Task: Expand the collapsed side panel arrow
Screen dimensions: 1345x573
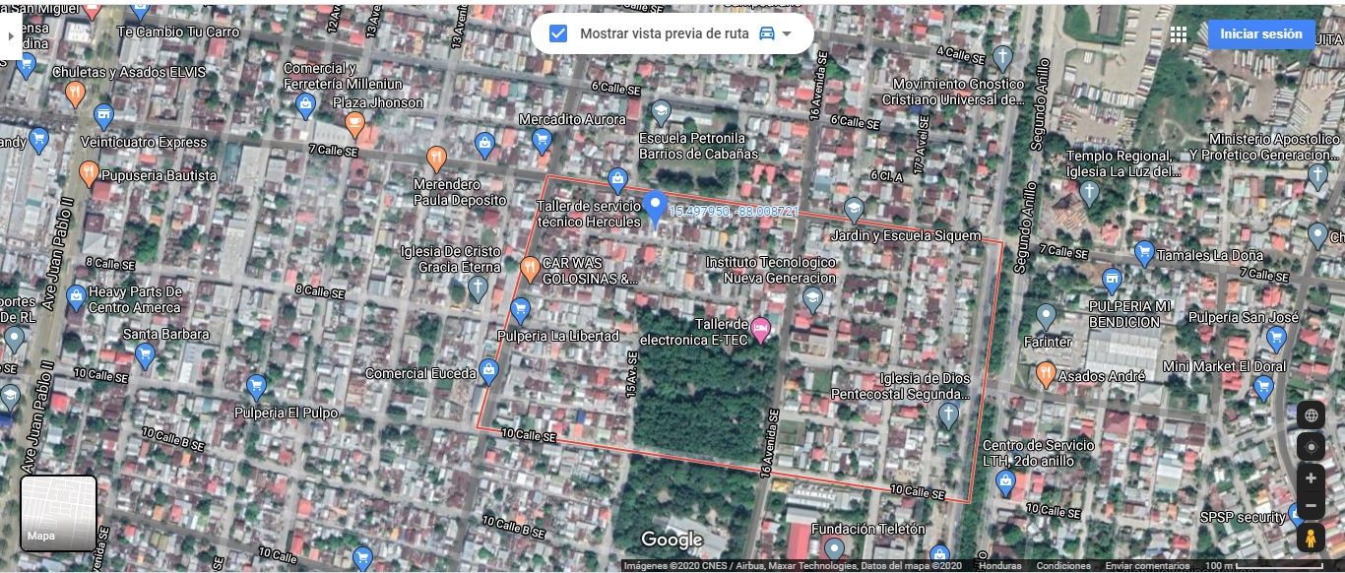Action: [x=9, y=34]
